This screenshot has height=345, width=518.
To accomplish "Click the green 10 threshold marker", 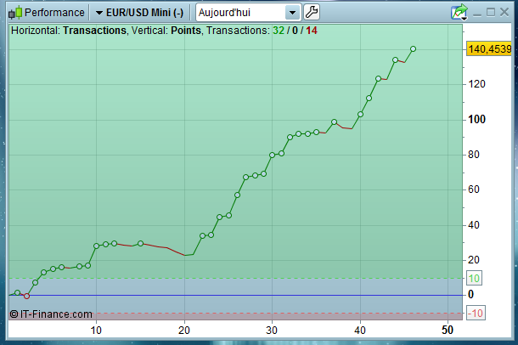I will (x=474, y=278).
